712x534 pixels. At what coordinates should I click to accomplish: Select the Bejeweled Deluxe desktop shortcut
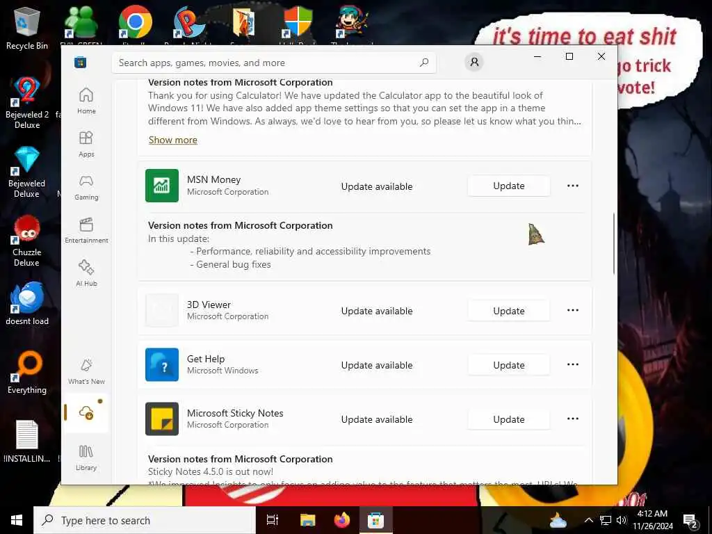pyautogui.click(x=27, y=172)
